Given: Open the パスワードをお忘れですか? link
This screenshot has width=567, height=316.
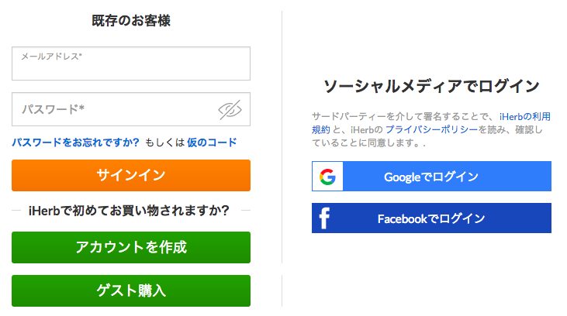Looking at the screenshot, I should pos(75,143).
